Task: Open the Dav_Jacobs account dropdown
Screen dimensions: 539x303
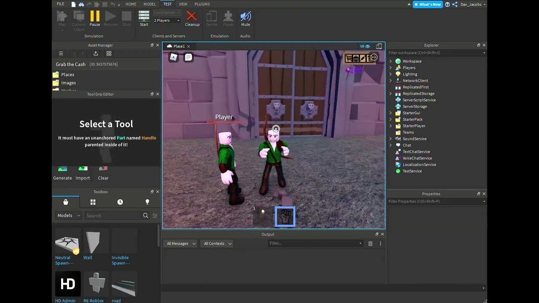Action: [x=473, y=4]
